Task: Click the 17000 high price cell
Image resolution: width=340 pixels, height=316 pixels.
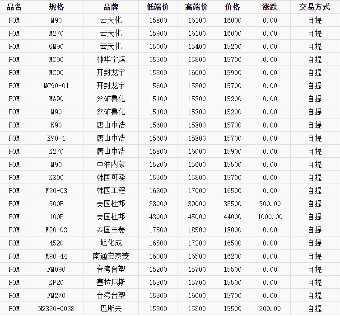Action: click(197, 191)
